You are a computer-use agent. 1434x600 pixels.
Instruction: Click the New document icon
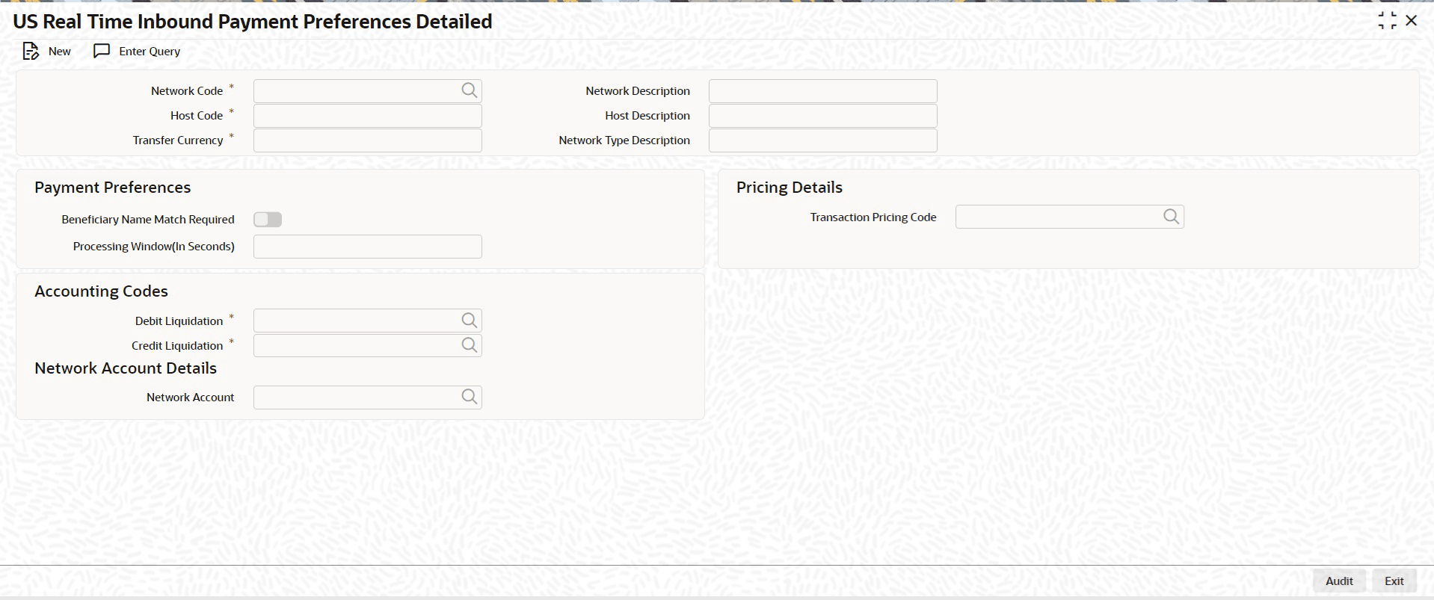[x=30, y=51]
